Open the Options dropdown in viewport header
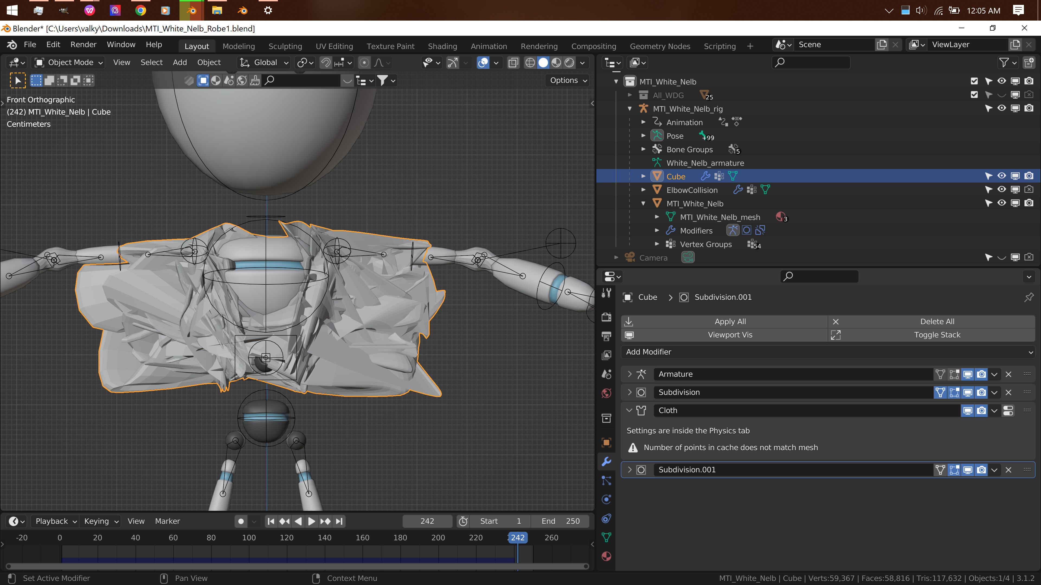 coord(567,80)
